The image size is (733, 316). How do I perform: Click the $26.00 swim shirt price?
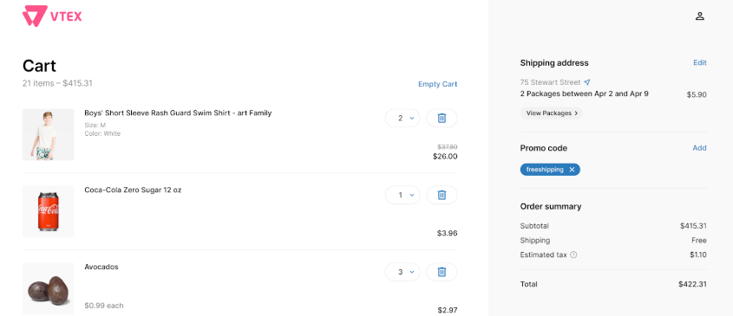click(445, 157)
